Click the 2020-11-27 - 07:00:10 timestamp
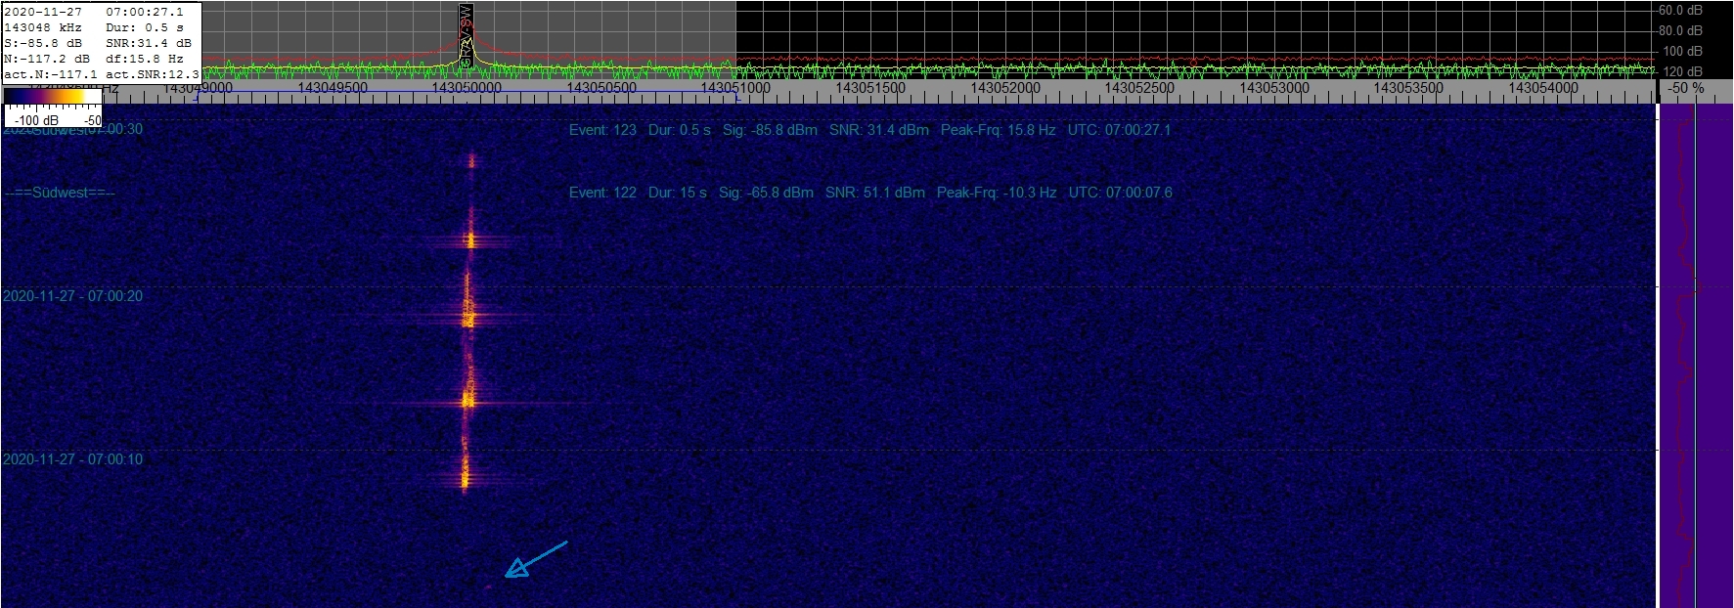The height and width of the screenshot is (608, 1734). (72, 459)
